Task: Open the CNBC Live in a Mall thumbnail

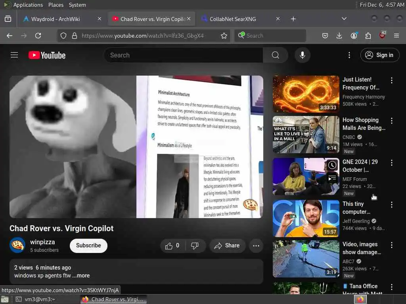Action: (306, 135)
